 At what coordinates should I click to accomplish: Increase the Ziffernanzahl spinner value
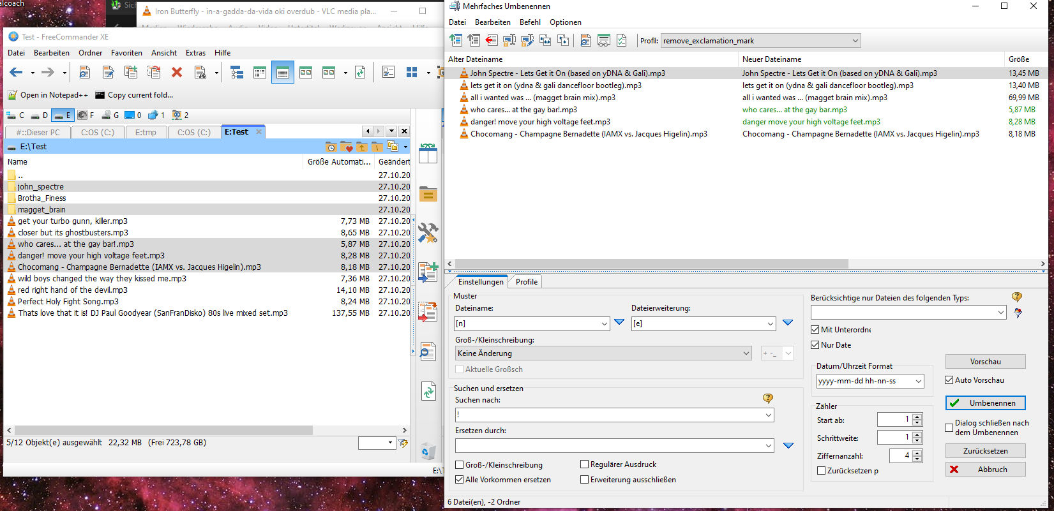tap(917, 452)
